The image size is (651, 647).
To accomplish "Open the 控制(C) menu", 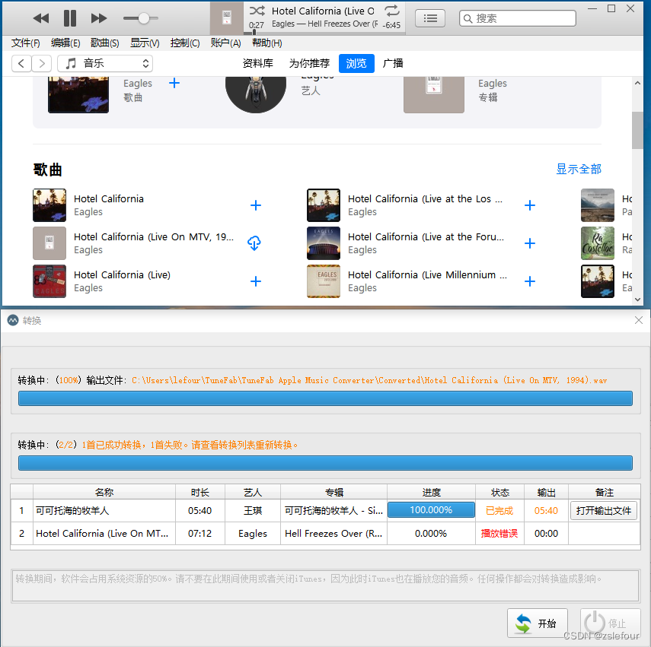I will tap(185, 43).
